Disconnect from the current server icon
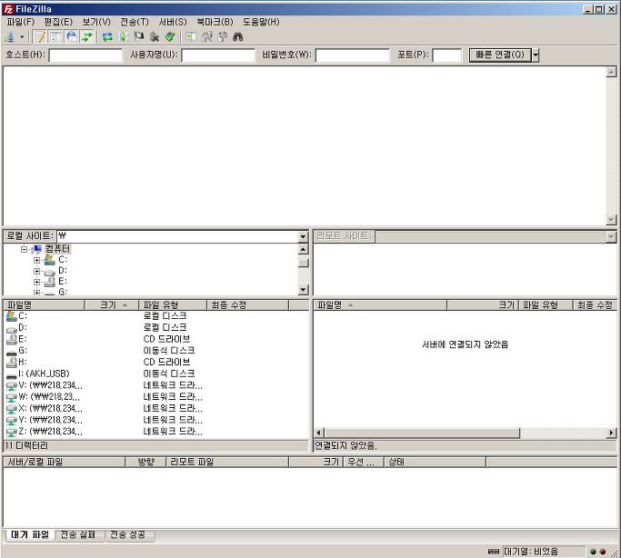This screenshot has width=621, height=558. pyautogui.click(x=155, y=36)
